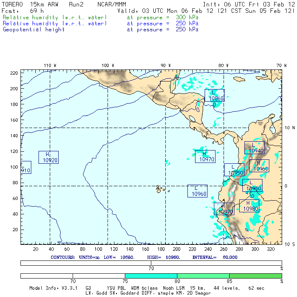Click the '10 S' latitude label
Screen dimensions: 297x297
point(290,244)
